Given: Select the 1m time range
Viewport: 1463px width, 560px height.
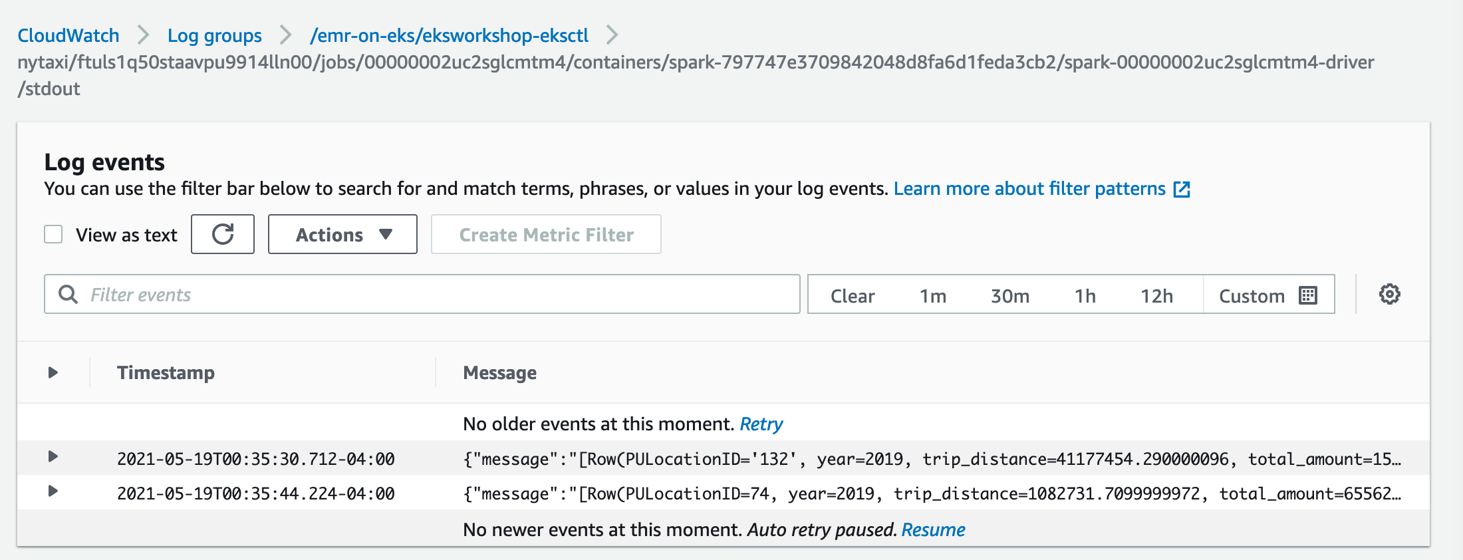Looking at the screenshot, I should click(x=933, y=296).
